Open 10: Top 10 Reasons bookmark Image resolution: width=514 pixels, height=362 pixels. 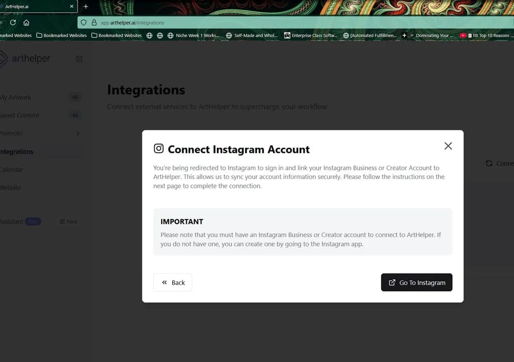487,36
